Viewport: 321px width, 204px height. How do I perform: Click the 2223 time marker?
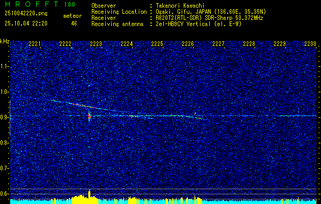coord(96,44)
